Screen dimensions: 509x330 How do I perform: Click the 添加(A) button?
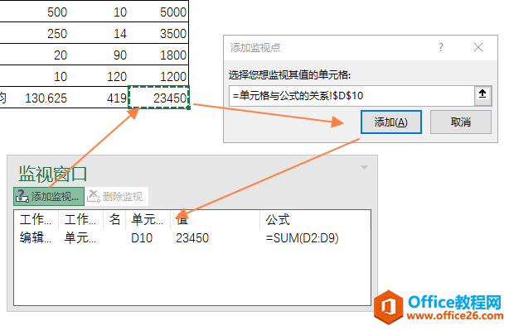click(390, 122)
